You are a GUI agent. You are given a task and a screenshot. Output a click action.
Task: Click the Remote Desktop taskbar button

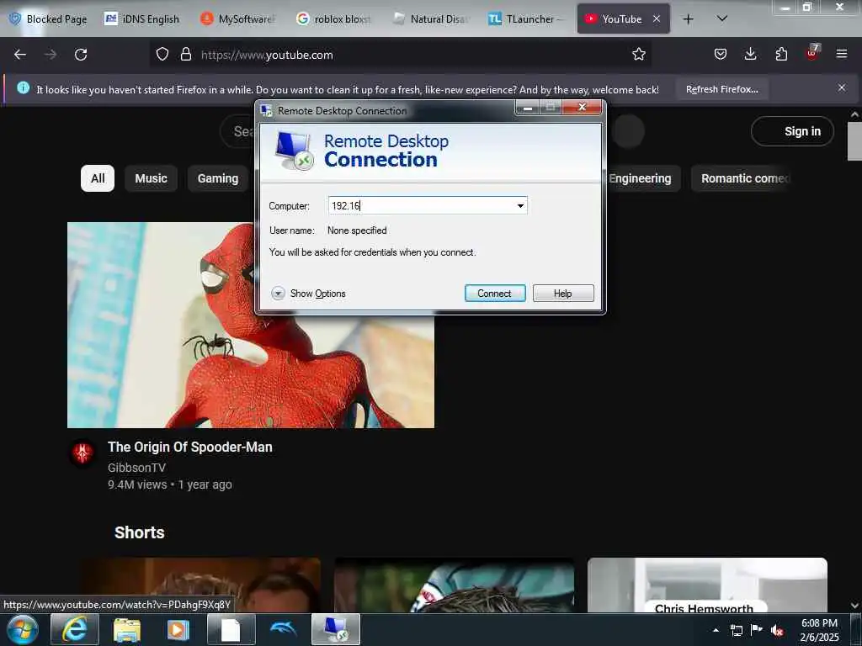pyautogui.click(x=336, y=629)
